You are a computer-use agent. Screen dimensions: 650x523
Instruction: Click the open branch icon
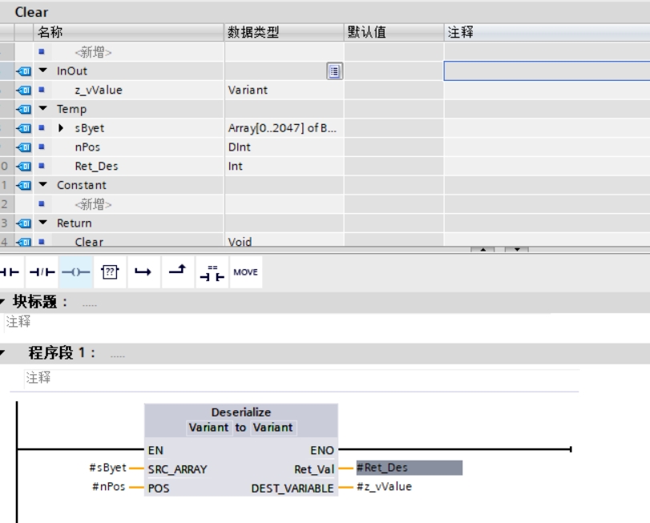143,272
